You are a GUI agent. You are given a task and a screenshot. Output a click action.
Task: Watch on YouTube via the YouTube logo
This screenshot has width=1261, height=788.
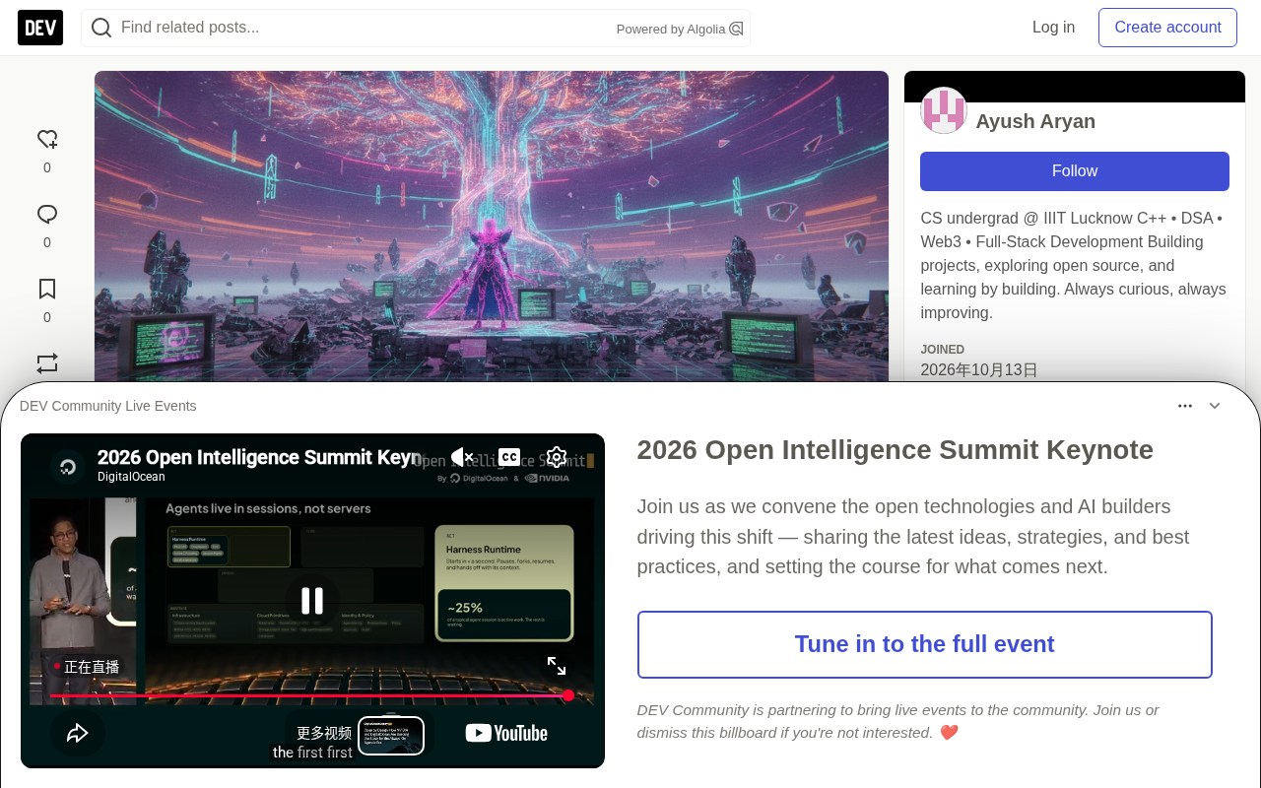click(506, 733)
